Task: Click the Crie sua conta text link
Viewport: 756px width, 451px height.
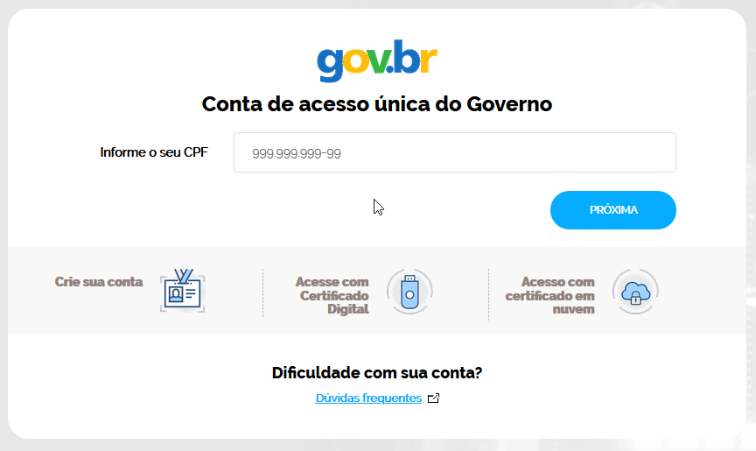Action: 99,282
